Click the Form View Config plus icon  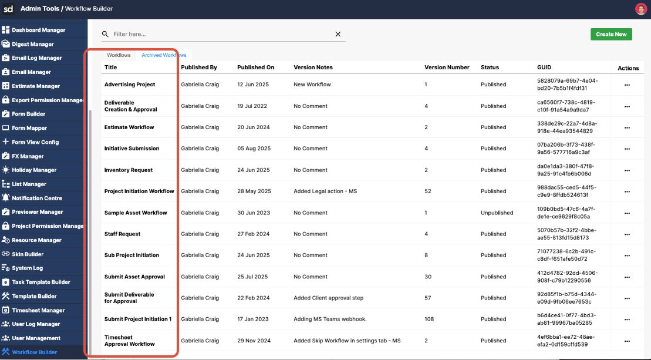point(5,142)
